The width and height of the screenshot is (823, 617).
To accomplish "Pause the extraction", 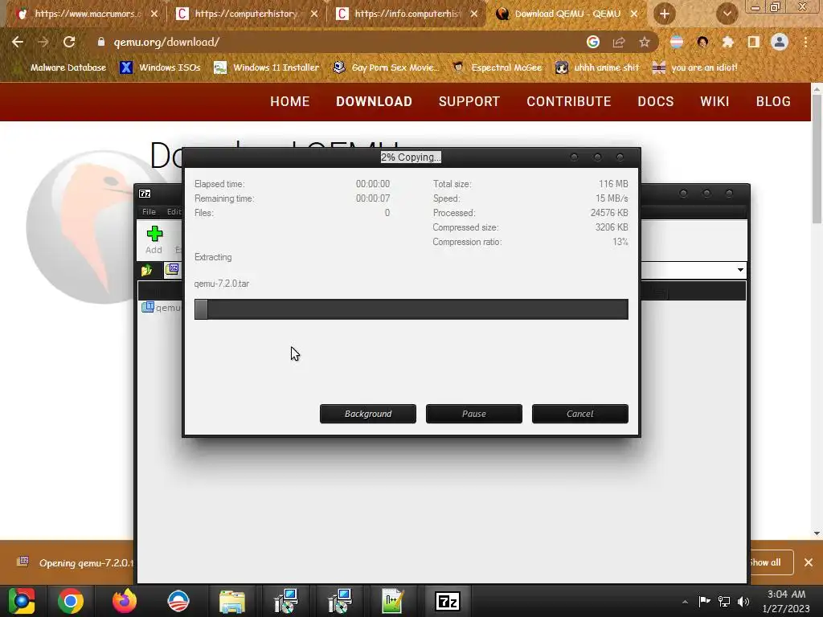I will click(x=473, y=414).
